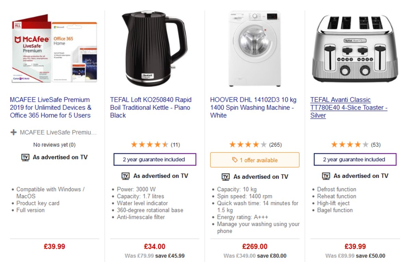410x262 pixels.
Task: Click the kettle's orange star rating bar
Action: coord(149,144)
